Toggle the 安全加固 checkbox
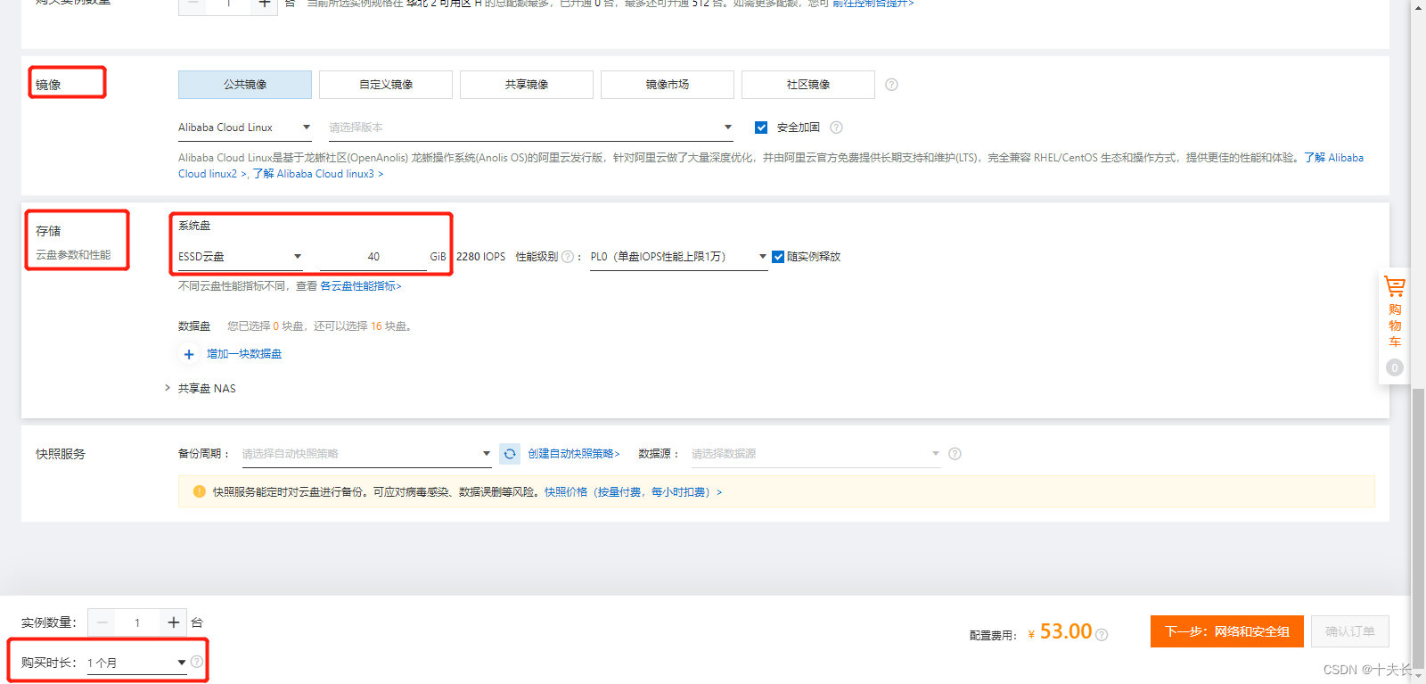This screenshot has height=684, width=1426. click(x=761, y=128)
